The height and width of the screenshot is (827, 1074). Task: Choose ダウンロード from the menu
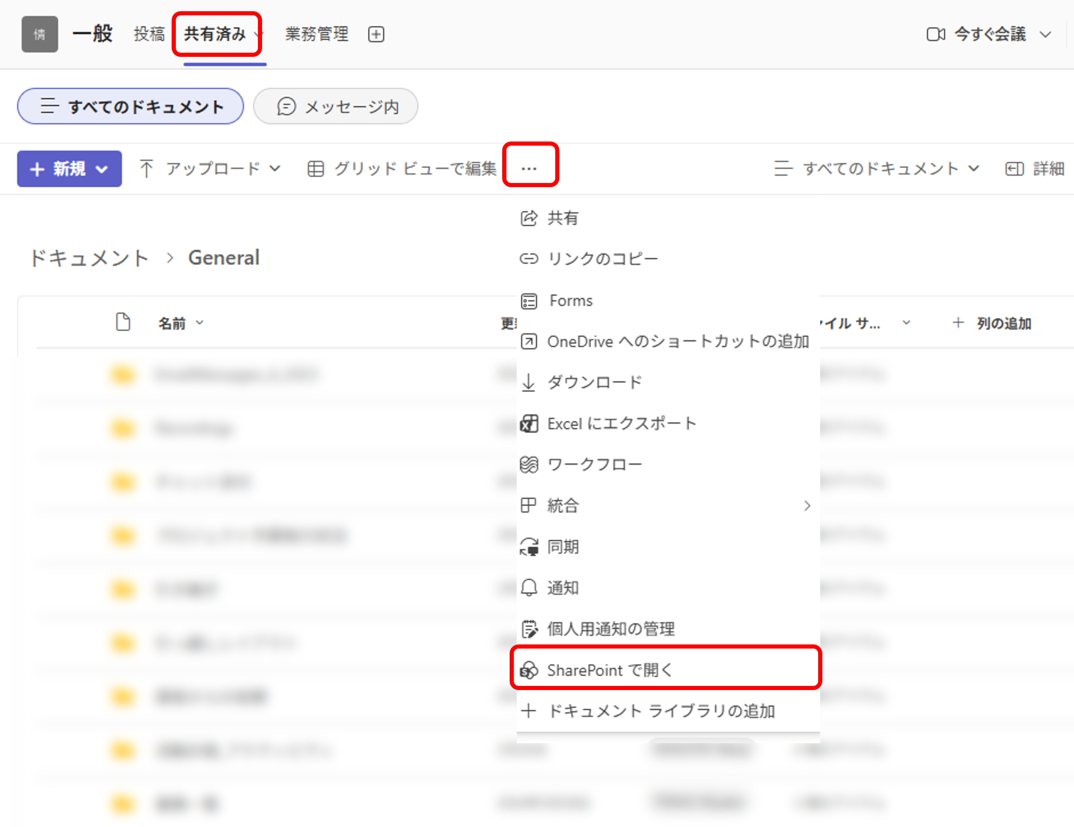click(x=668, y=382)
